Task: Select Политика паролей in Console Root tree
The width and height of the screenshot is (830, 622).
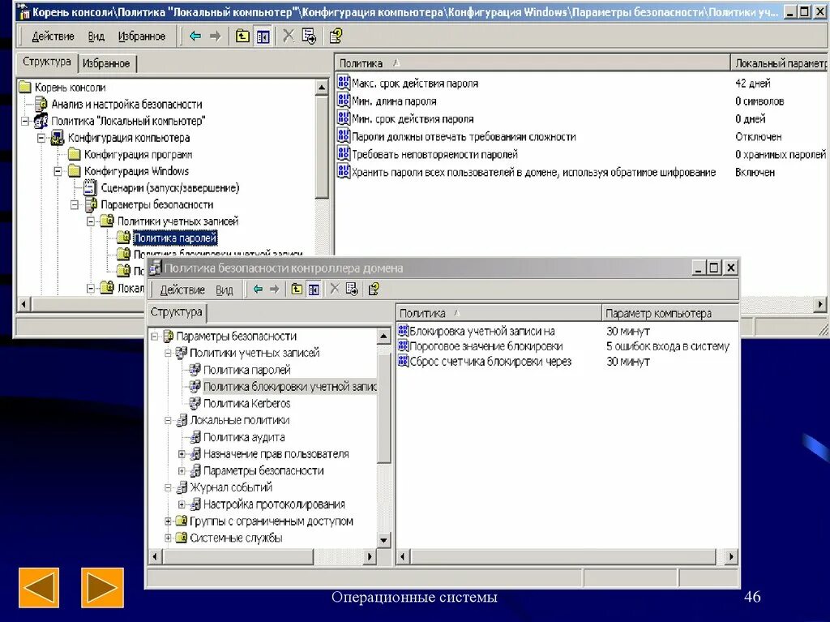Action: pyautogui.click(x=175, y=238)
